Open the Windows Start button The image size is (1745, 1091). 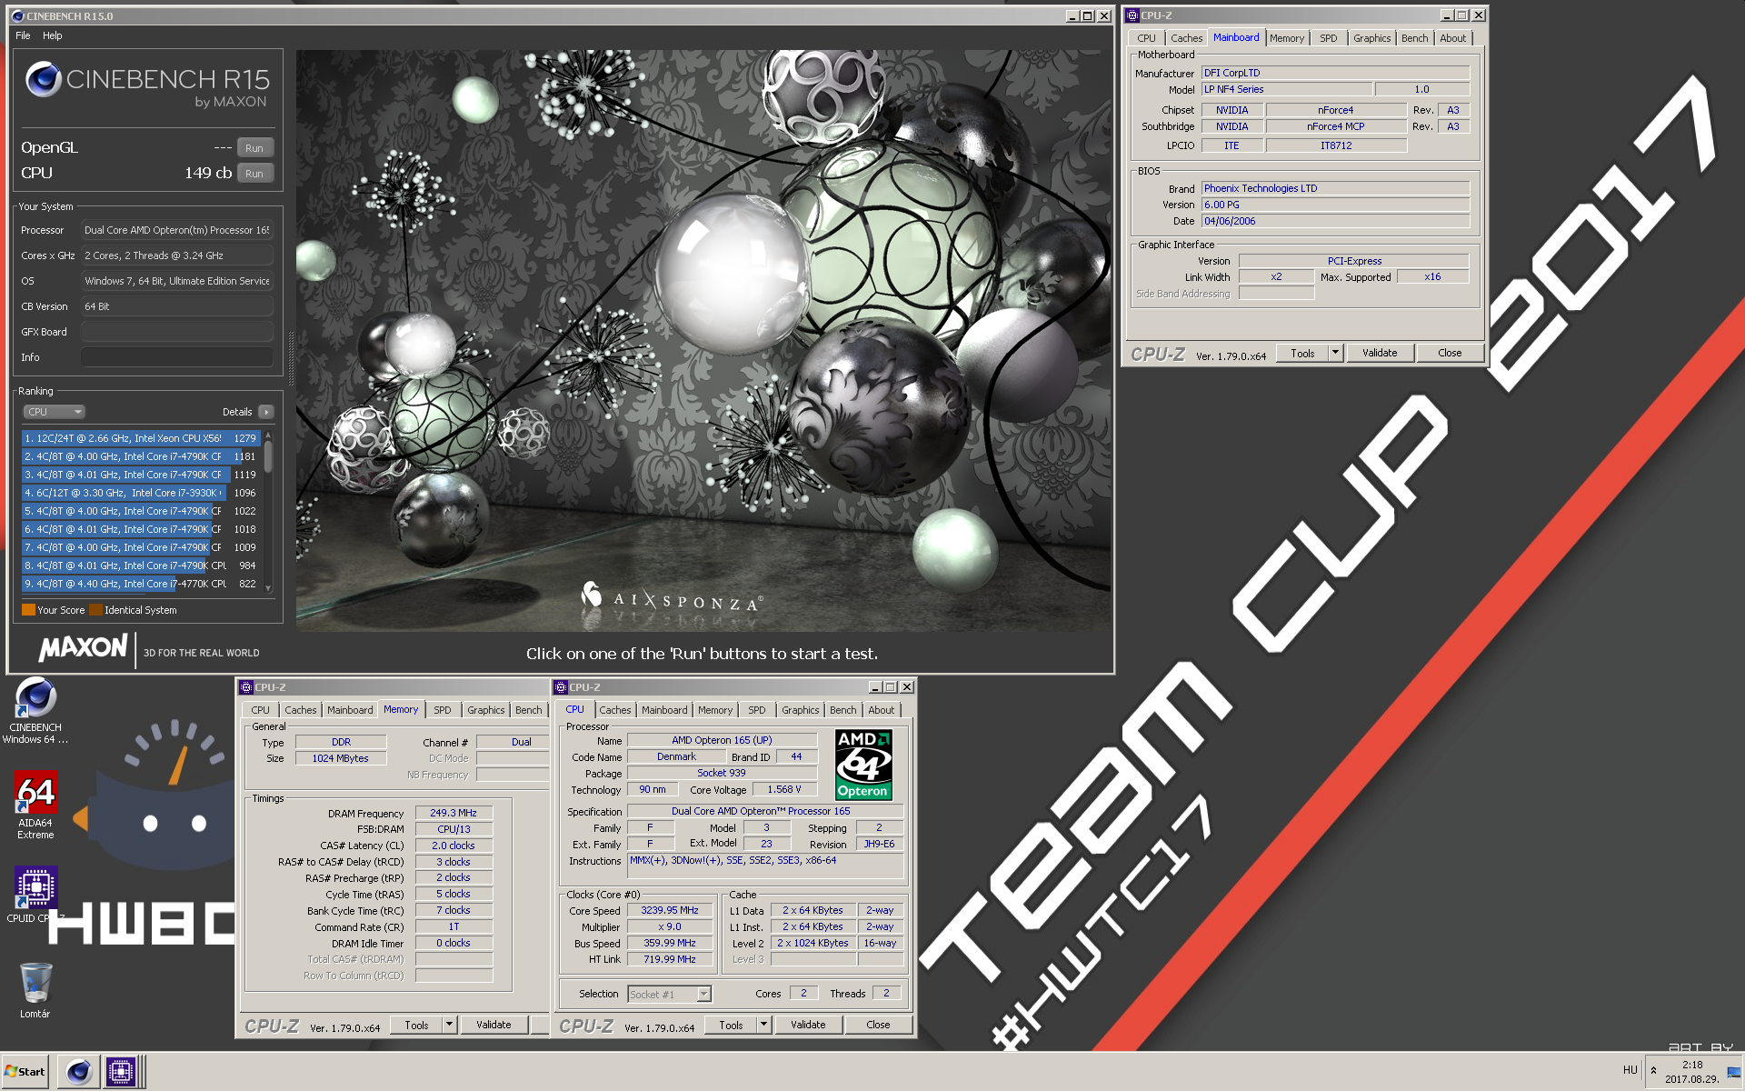pyautogui.click(x=25, y=1072)
